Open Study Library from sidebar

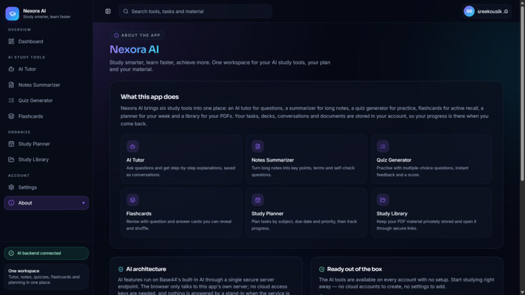coord(46,160)
